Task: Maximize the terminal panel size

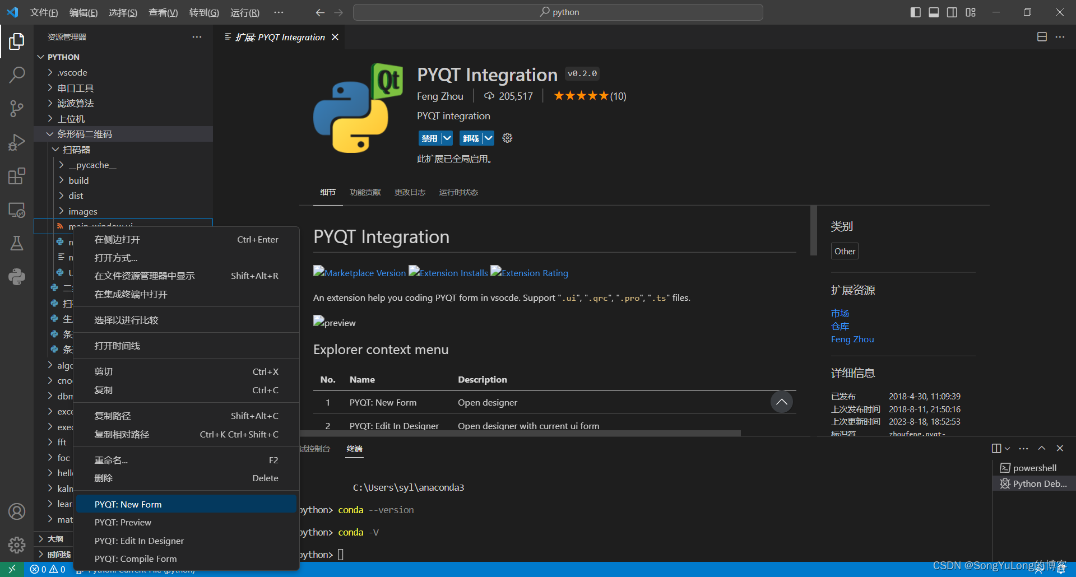Action: [x=1042, y=448]
